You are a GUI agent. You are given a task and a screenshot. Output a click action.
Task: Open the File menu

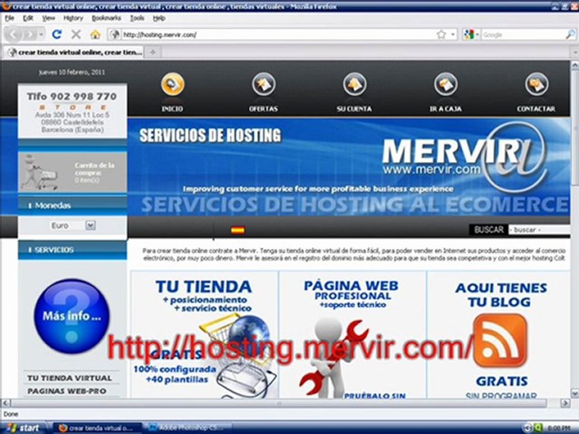point(10,18)
